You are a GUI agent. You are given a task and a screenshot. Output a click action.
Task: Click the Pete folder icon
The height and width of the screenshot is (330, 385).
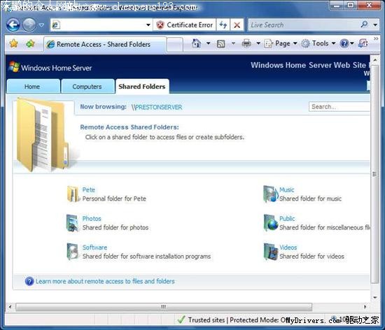pos(73,194)
